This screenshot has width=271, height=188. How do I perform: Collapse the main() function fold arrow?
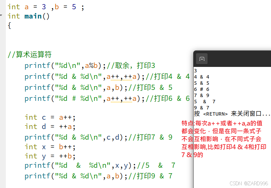(1, 15)
